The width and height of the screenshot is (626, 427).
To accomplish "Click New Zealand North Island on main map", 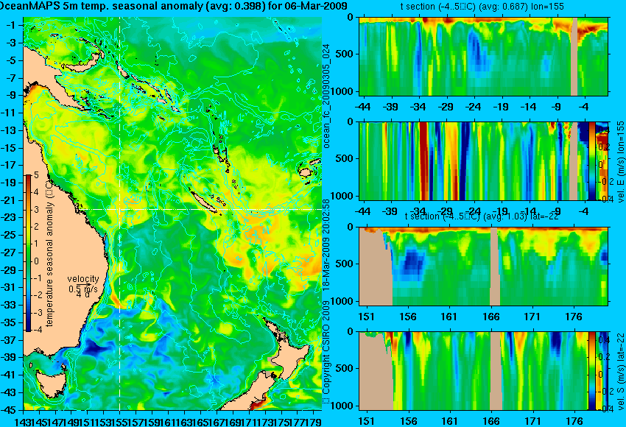I will pos(295,356).
